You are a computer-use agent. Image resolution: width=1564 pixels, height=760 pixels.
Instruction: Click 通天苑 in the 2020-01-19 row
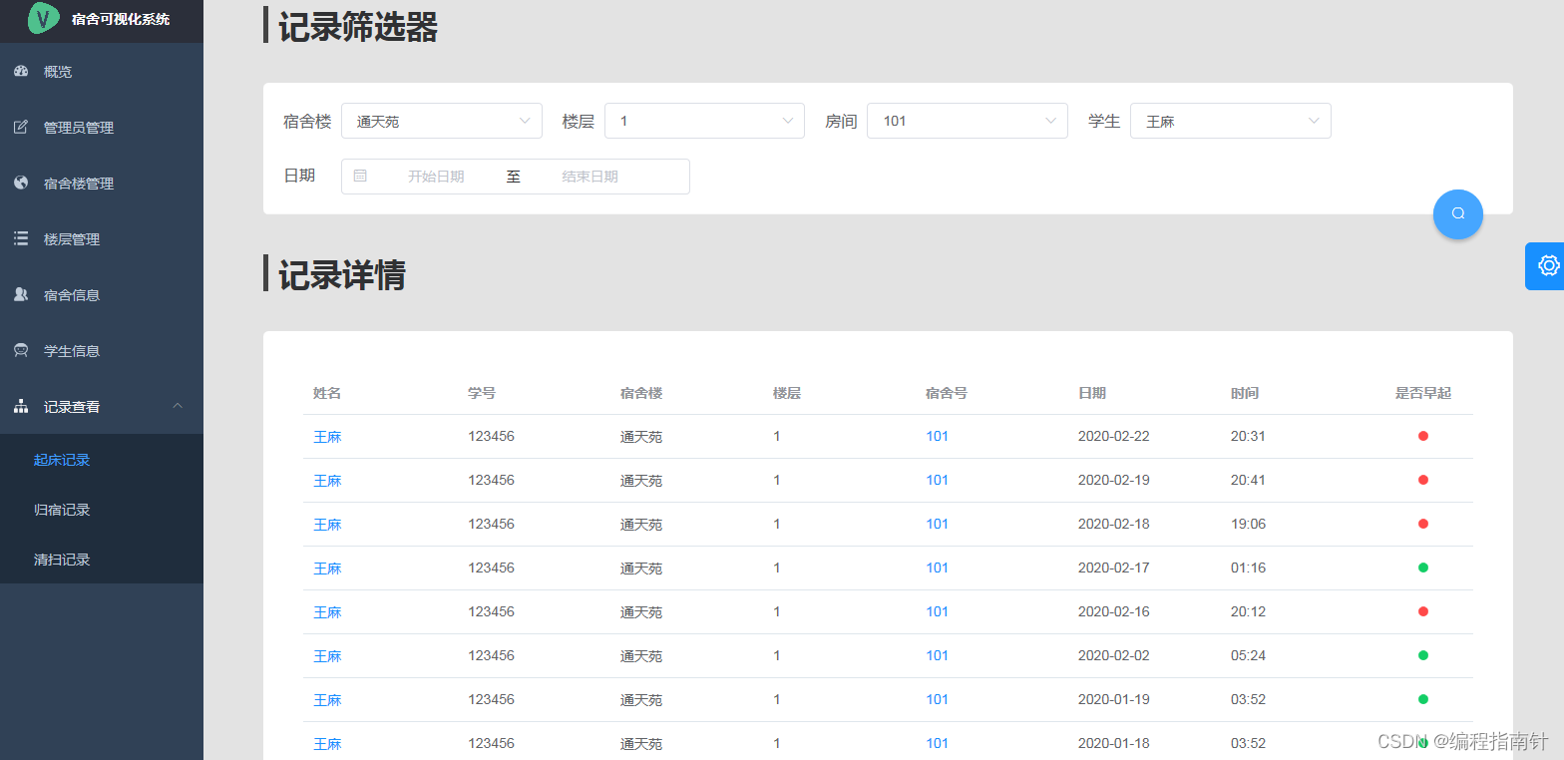tap(641, 700)
